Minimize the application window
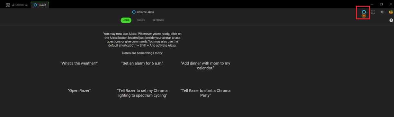Viewport: 394px width, 117px height. [372, 4]
